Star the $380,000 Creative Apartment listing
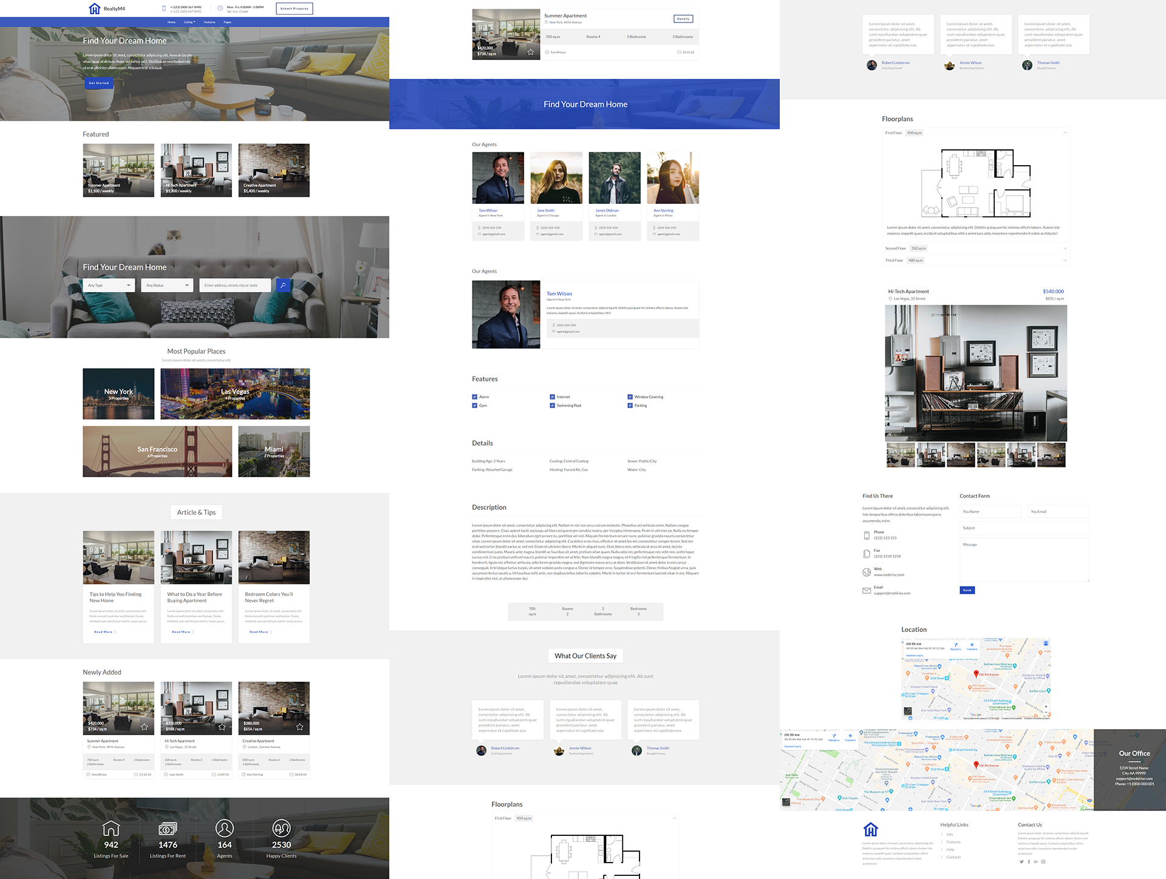This screenshot has width=1166, height=879. point(300,727)
